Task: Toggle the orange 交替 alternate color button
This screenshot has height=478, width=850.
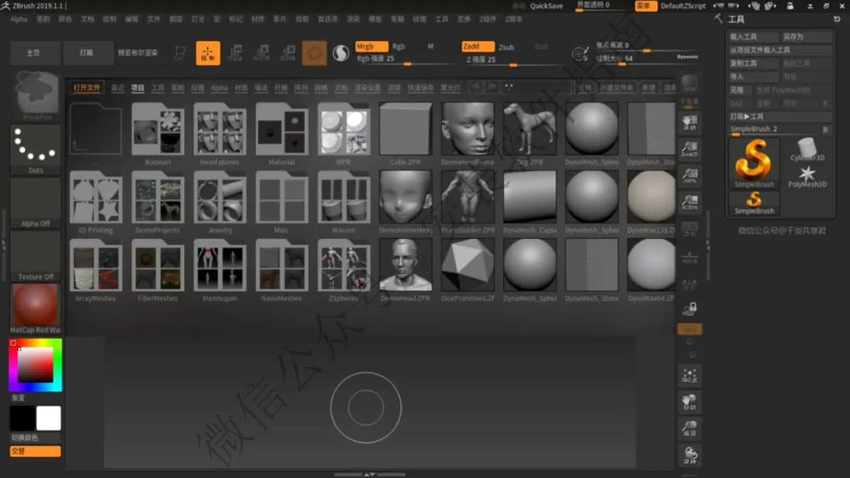Action: click(35, 451)
